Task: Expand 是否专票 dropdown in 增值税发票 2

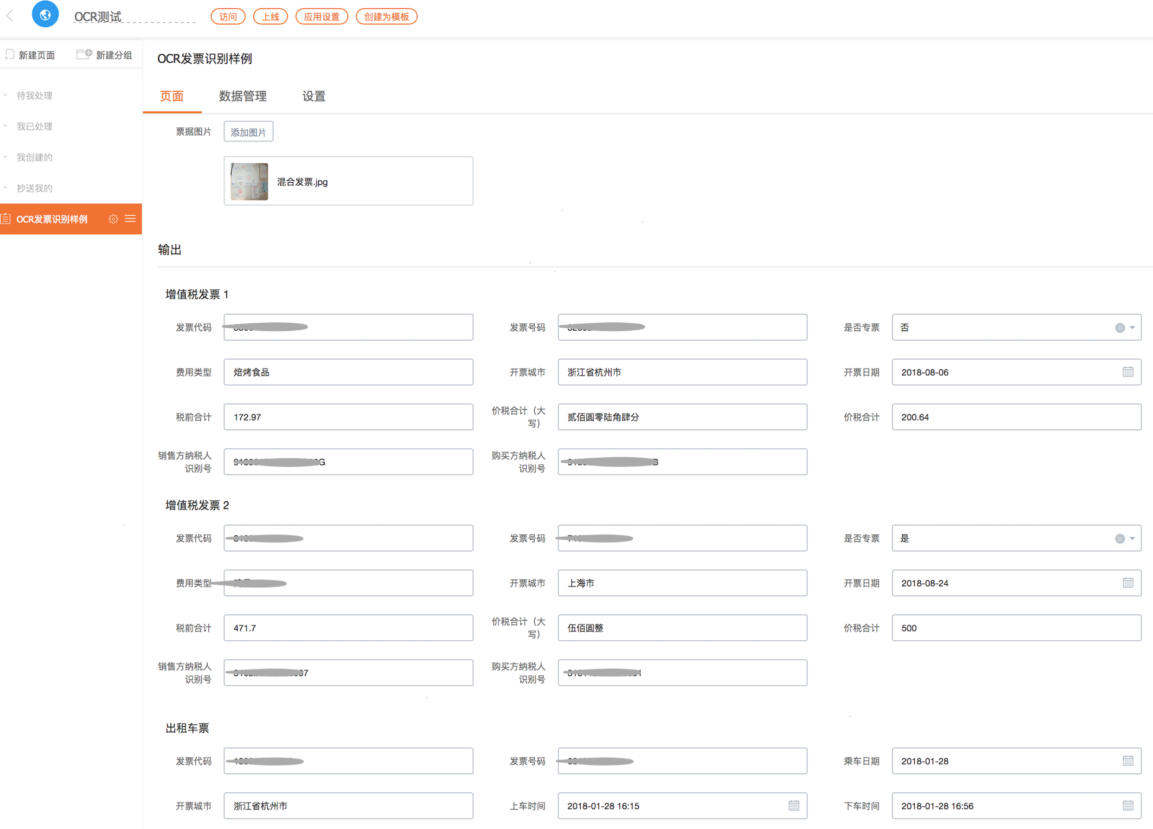Action: [x=1132, y=539]
